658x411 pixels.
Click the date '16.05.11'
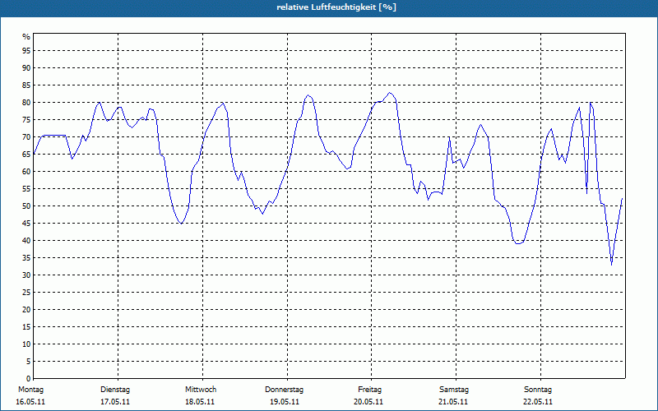30,402
